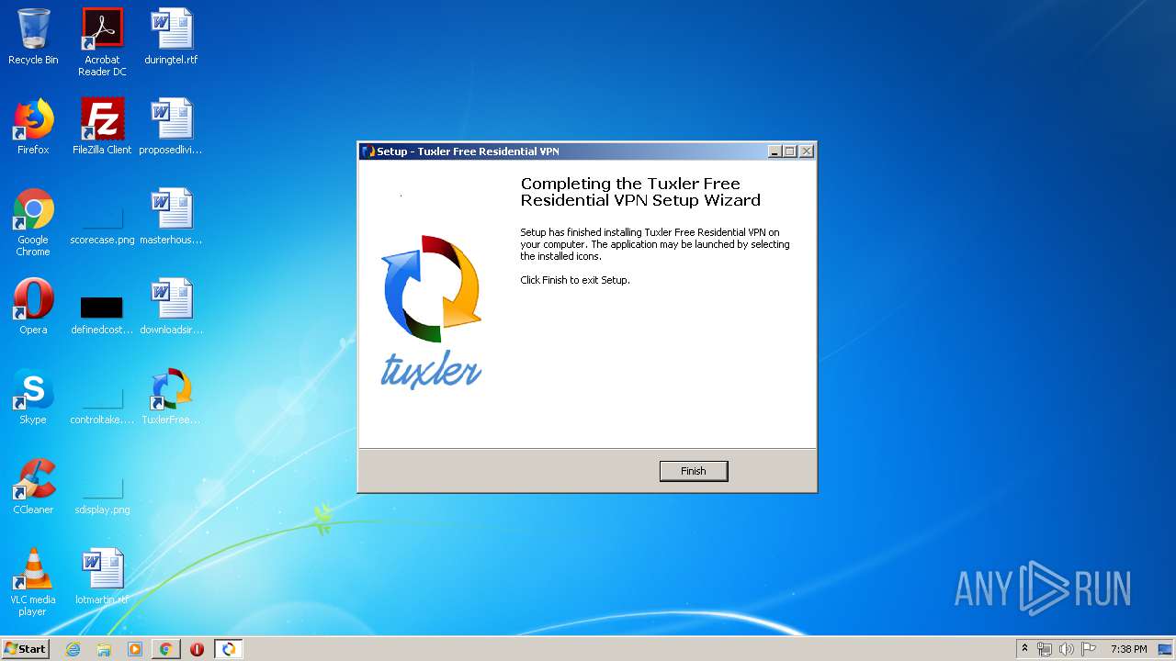
Task: Open the Recycle Bin desktop icon
Action: click(x=33, y=37)
